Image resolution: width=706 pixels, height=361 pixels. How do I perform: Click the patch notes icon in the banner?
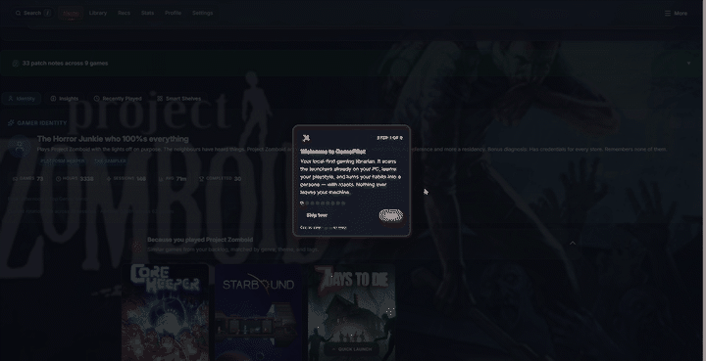(x=16, y=64)
